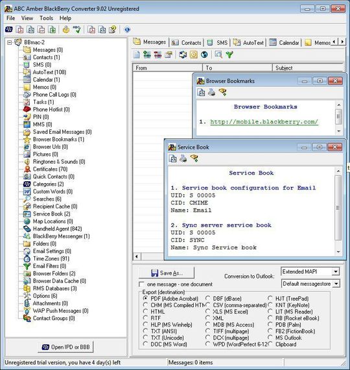Image resolution: width=350 pixels, height=370 pixels.
Task: Click the Save As button
Action: click(167, 273)
